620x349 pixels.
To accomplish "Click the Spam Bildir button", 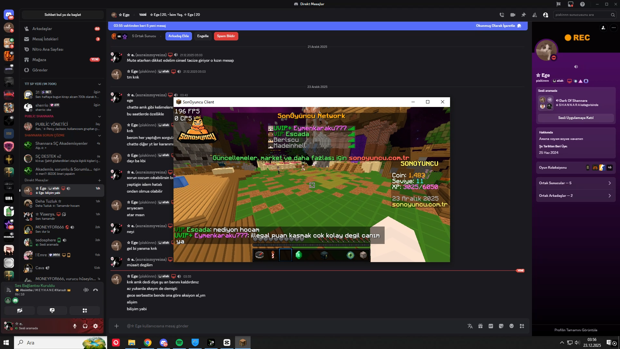I will 226,36.
